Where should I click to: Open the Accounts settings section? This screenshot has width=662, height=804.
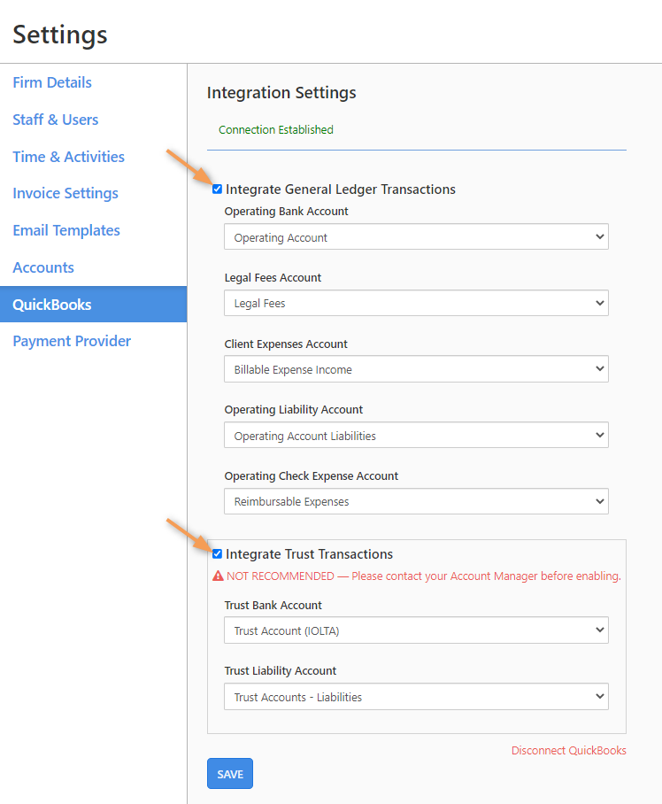coord(43,267)
